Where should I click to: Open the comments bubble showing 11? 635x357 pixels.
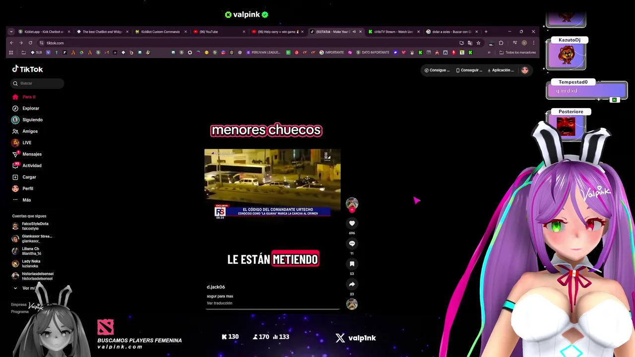point(352,243)
